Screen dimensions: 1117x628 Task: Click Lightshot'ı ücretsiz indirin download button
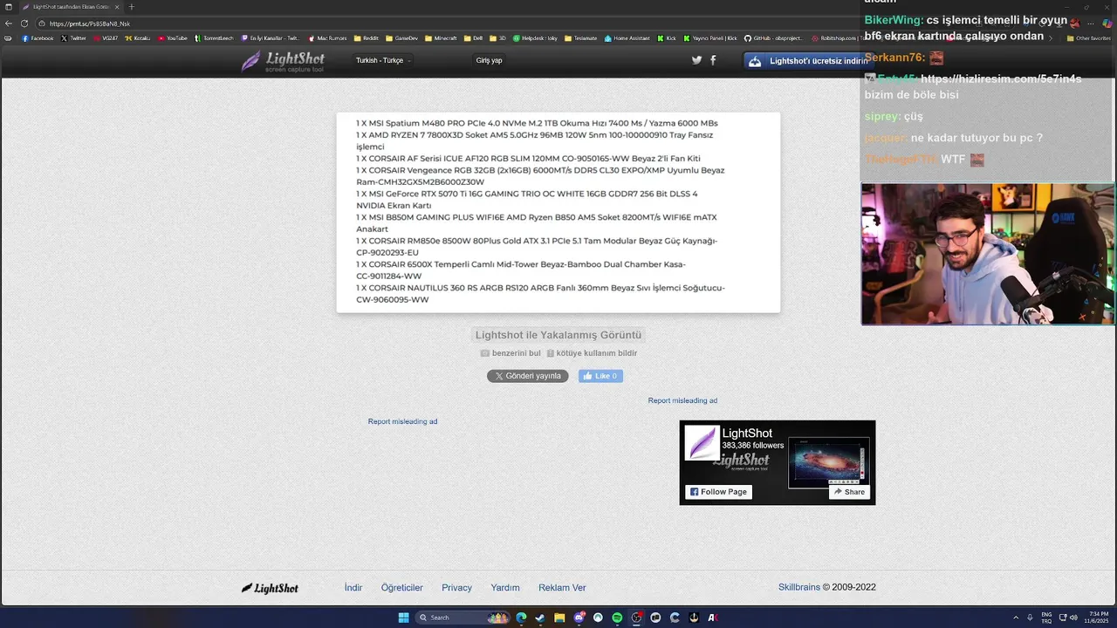pyautogui.click(x=808, y=61)
